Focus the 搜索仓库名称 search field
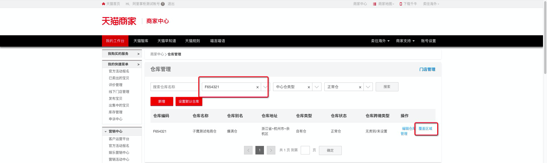The width and height of the screenshot is (547, 163). click(x=174, y=87)
